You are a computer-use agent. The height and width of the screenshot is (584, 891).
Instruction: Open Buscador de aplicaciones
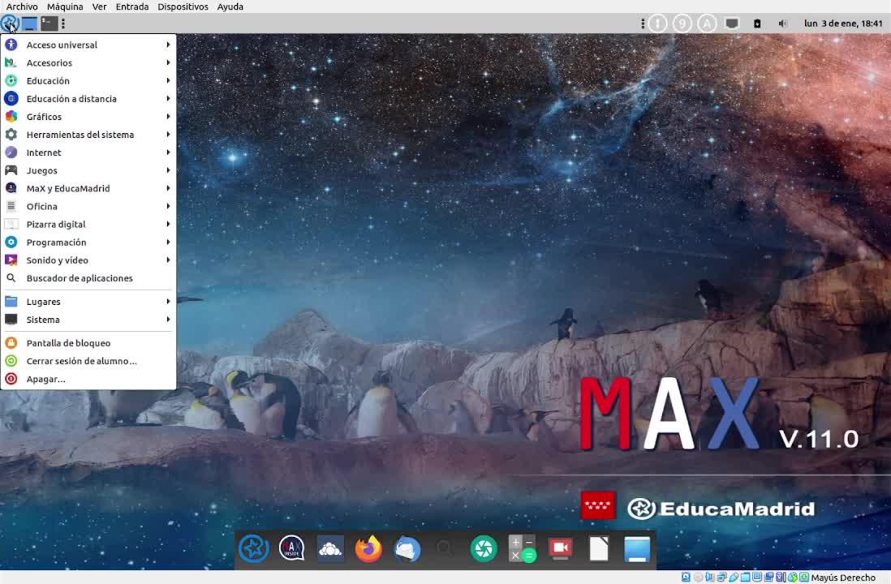click(x=88, y=278)
